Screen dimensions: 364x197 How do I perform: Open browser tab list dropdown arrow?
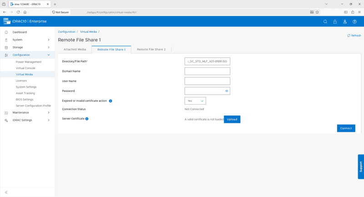coord(326,4)
